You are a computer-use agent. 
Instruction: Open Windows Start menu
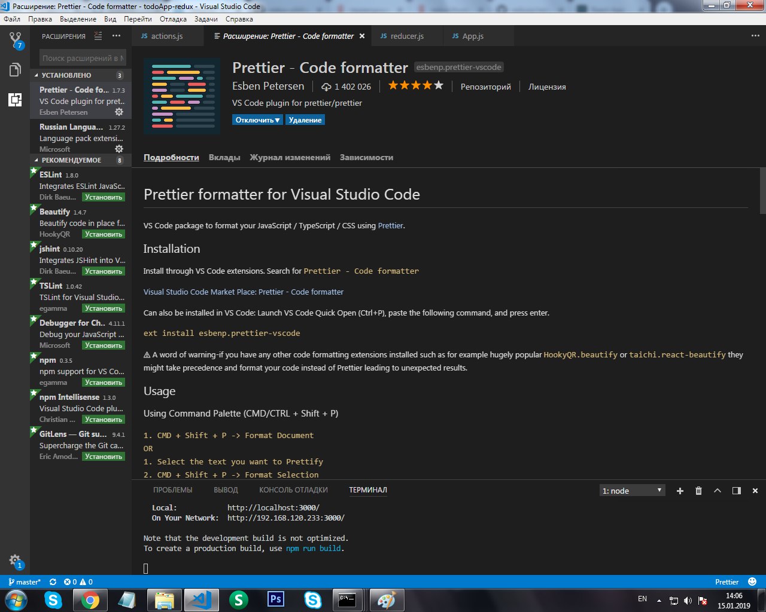[x=16, y=599]
